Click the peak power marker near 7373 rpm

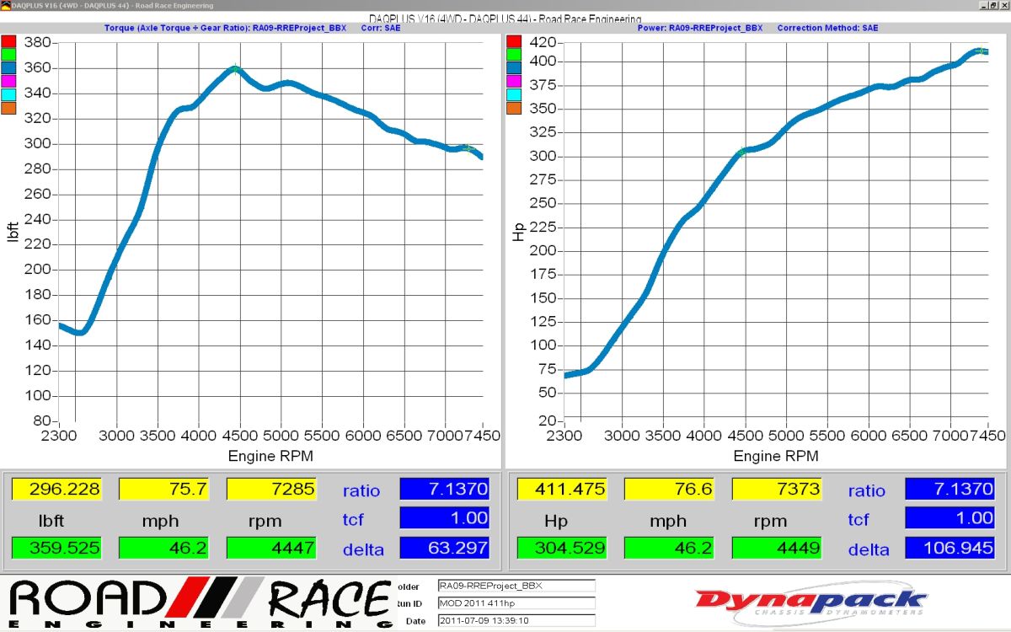979,51
